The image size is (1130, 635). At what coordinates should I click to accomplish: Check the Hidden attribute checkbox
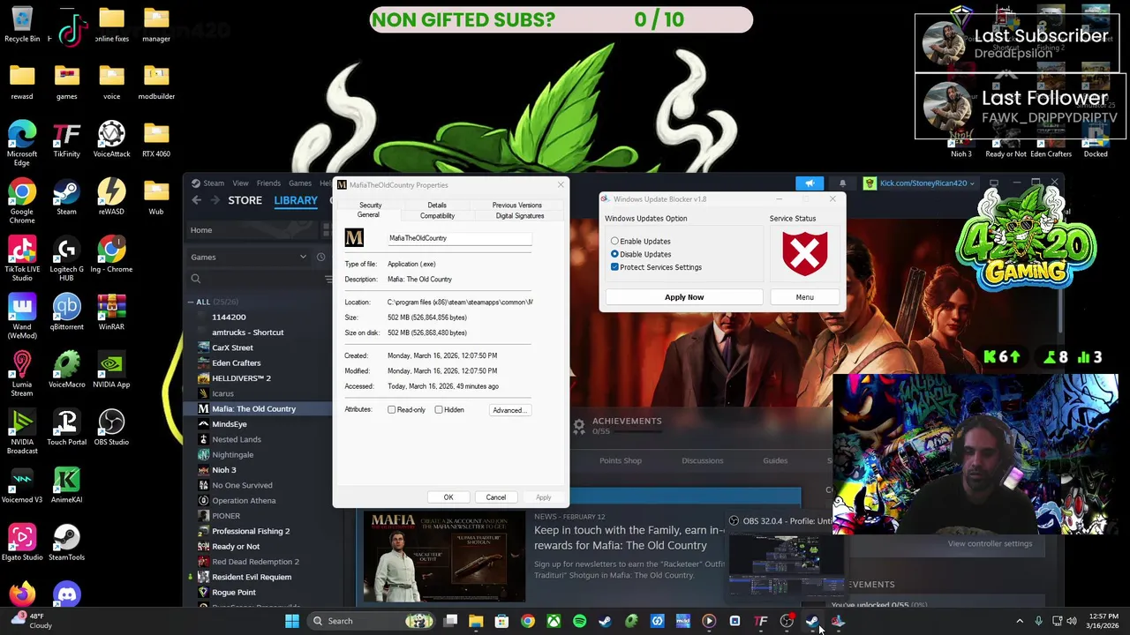439,410
